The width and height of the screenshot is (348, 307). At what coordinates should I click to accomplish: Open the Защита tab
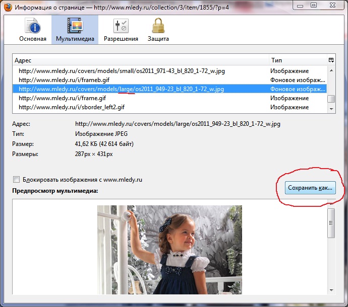coord(158,30)
